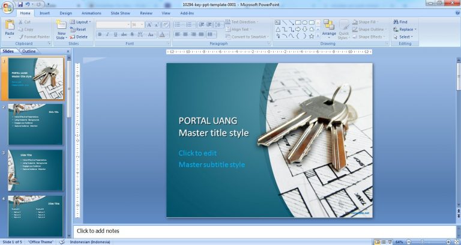
Task: Save the presentation from Quick Access toolbar
Action: [x=20, y=4]
